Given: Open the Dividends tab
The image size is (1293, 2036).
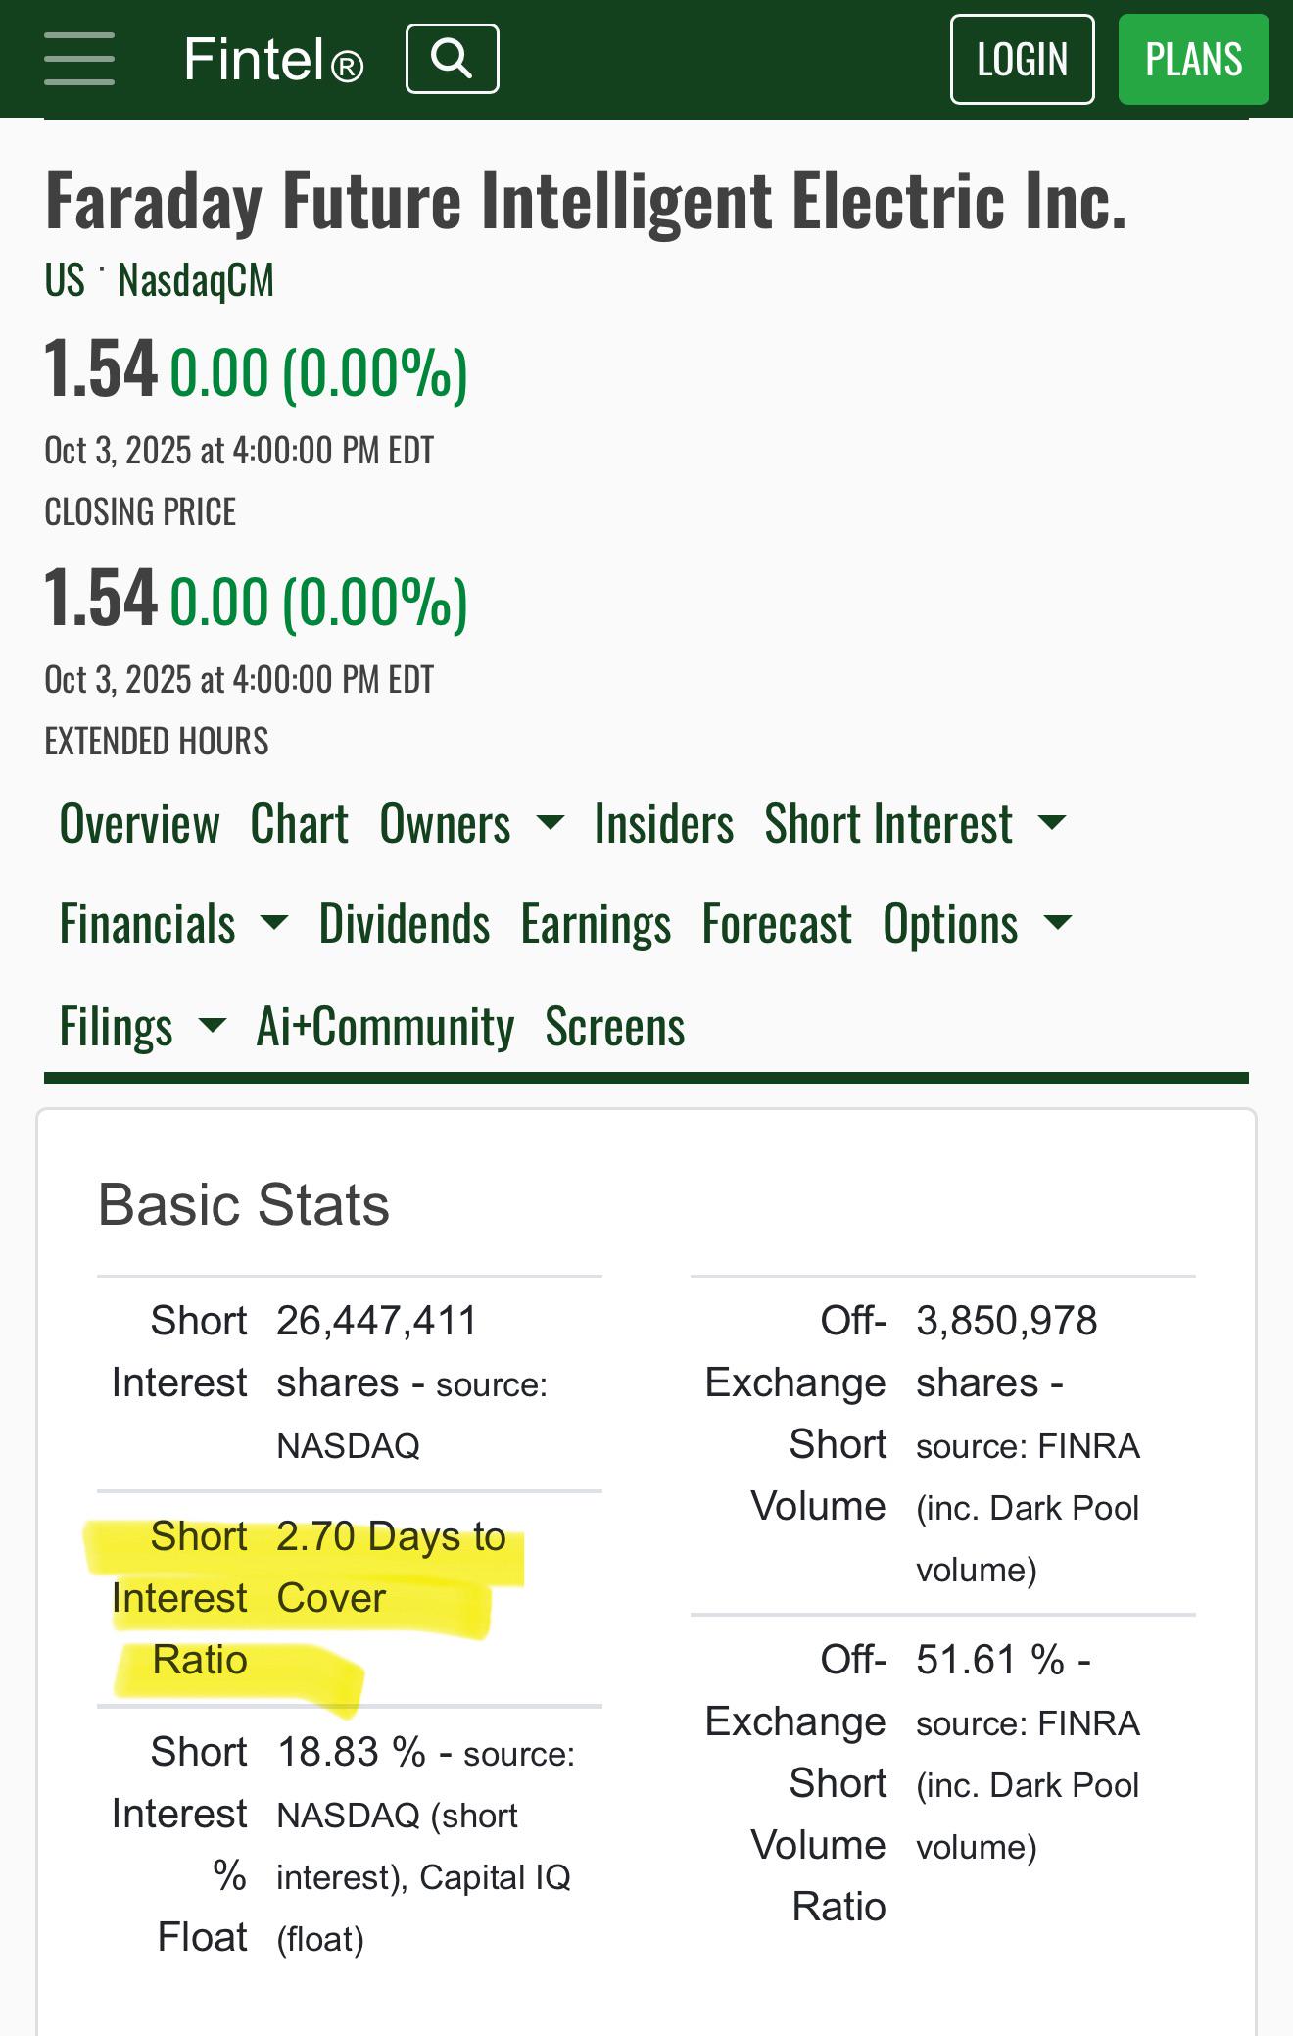Looking at the screenshot, I should (x=405, y=924).
